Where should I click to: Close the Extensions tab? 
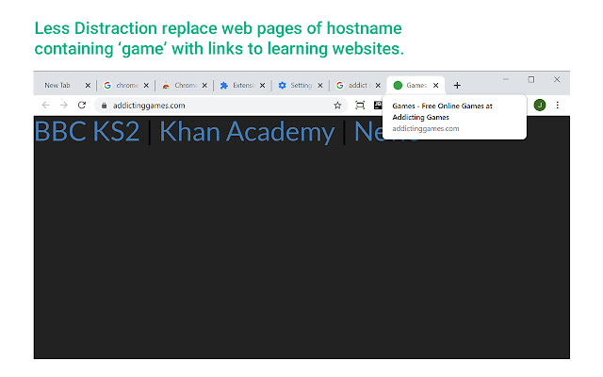point(262,86)
